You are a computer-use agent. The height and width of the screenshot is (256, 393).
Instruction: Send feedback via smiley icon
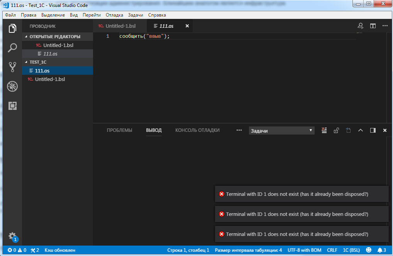point(368,250)
